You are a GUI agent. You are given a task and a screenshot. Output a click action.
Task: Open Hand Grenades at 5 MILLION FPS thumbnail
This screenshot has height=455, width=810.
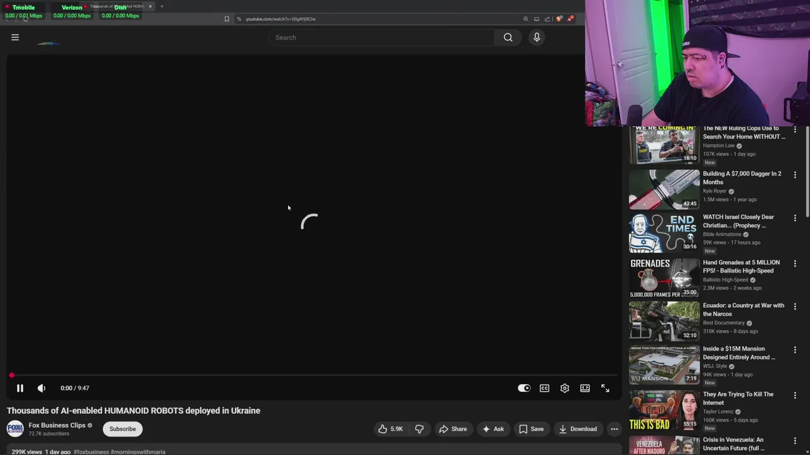(x=664, y=277)
